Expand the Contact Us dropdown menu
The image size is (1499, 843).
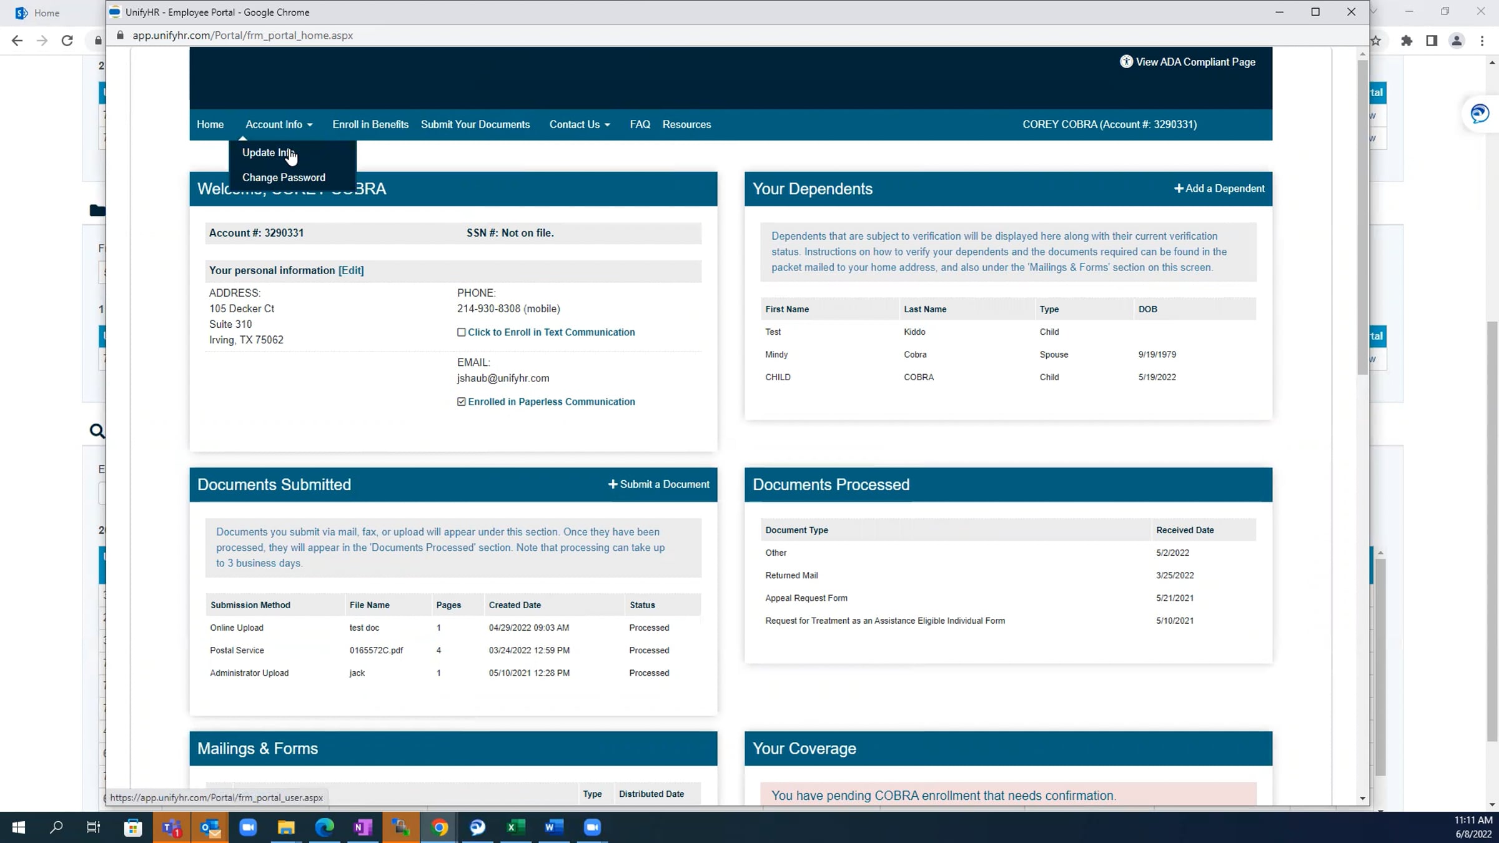tap(580, 124)
